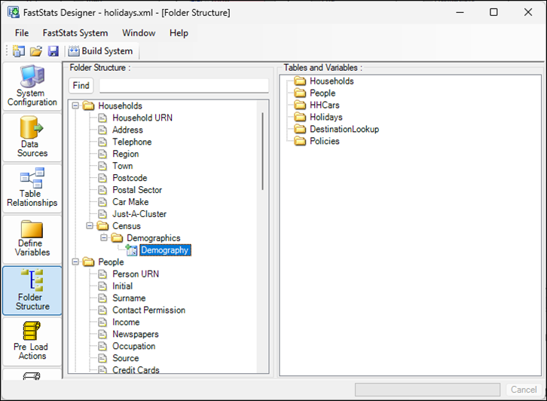Select Credit Cards variable
The image size is (547, 401).
(x=136, y=369)
